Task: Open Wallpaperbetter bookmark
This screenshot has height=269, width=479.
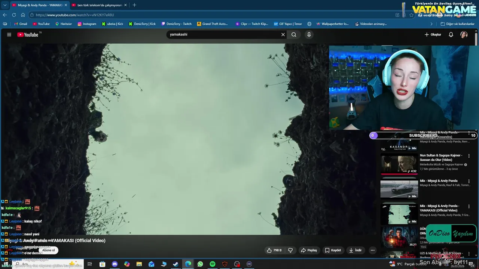Action: (332, 24)
